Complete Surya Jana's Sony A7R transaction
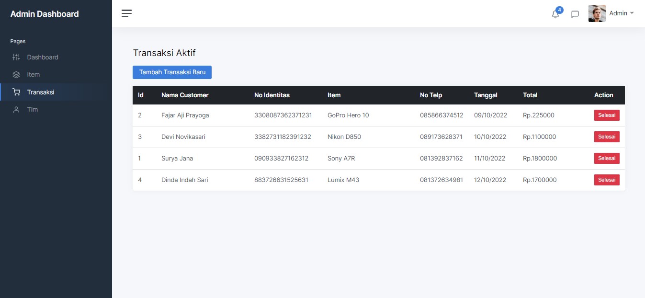Screen dimensions: 645x298 tap(607, 158)
